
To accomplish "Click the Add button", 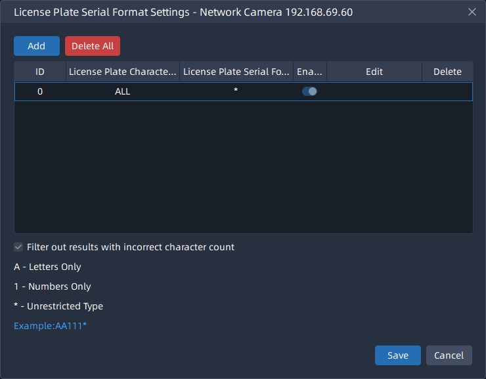I will pos(37,46).
